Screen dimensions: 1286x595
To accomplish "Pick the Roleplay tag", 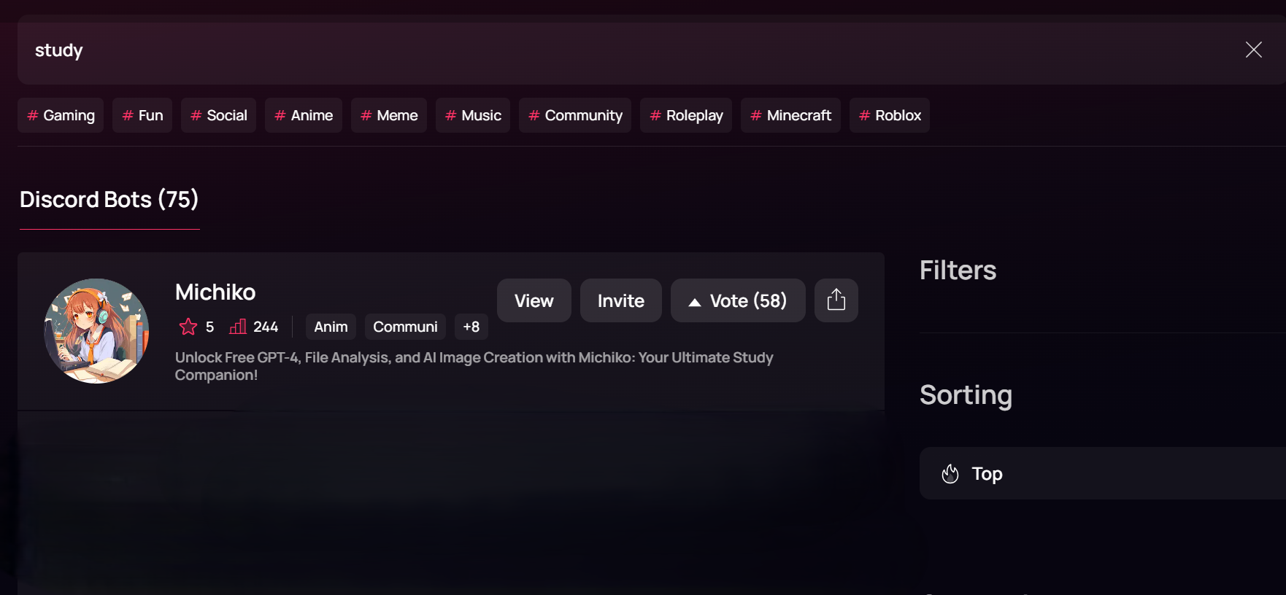I will tap(685, 115).
